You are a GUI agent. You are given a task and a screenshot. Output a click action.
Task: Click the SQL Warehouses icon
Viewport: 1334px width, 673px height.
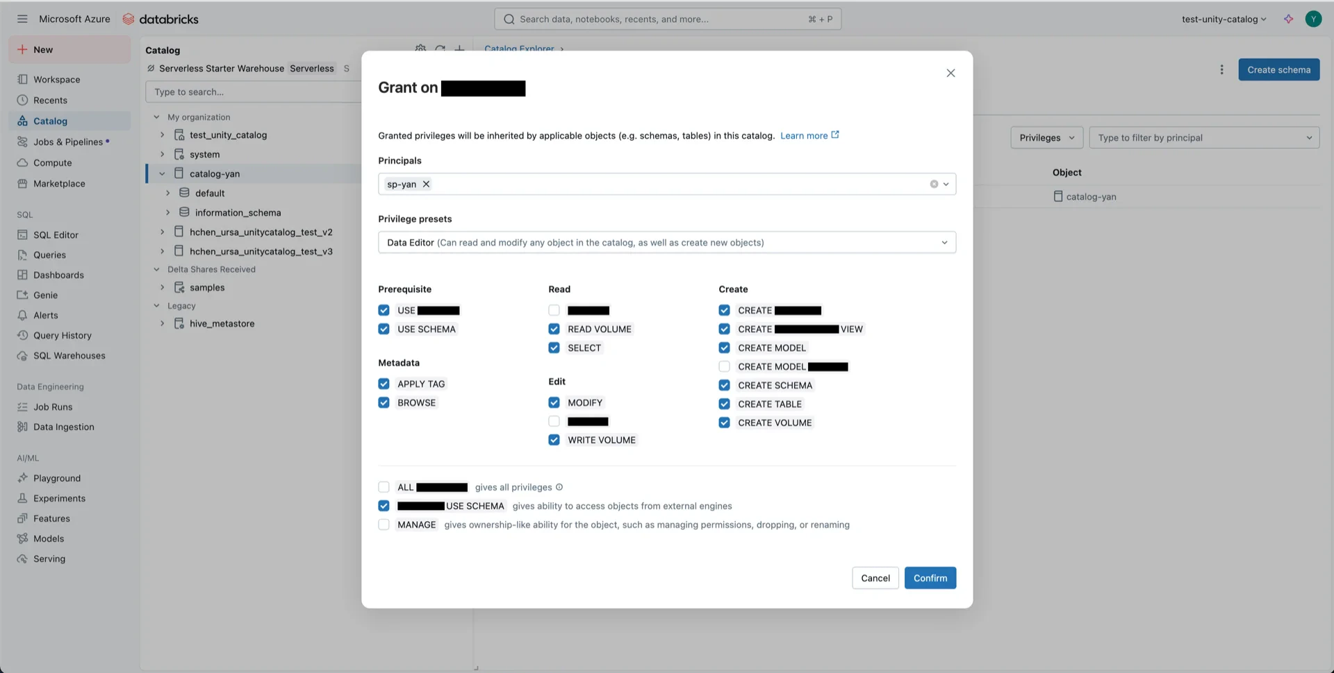coord(22,355)
